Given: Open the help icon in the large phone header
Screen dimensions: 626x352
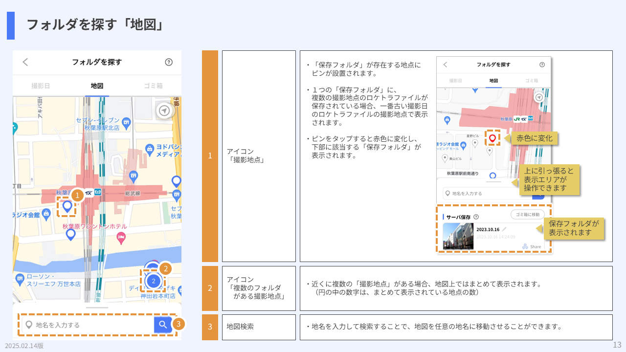Looking at the screenshot, I should [x=169, y=62].
